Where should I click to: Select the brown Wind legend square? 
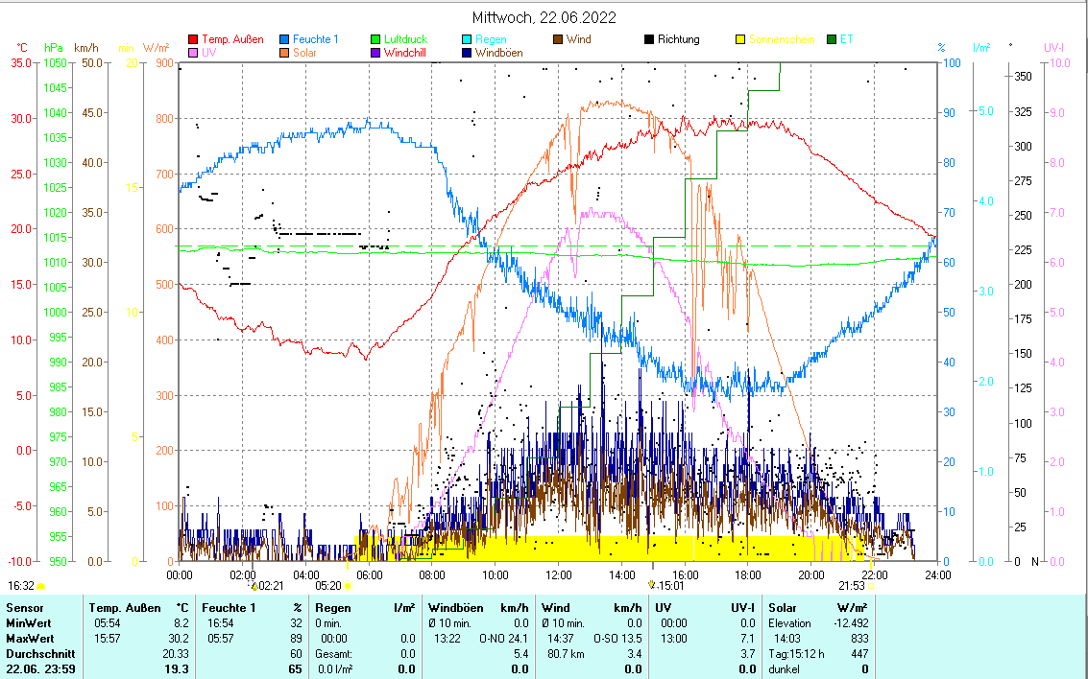coord(558,39)
